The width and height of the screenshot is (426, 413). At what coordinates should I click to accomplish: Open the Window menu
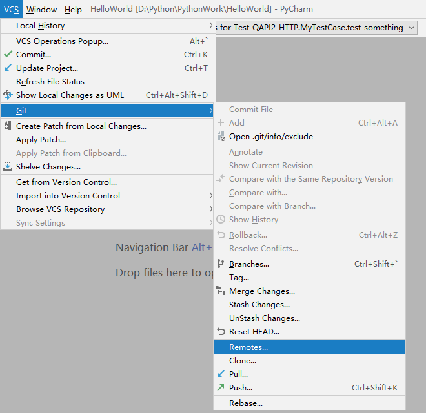click(41, 9)
